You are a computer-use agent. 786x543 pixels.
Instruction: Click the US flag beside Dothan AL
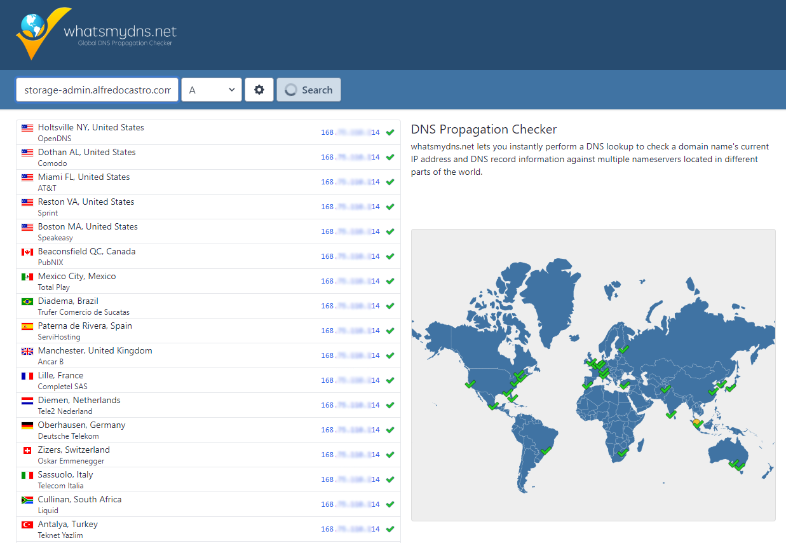click(27, 153)
